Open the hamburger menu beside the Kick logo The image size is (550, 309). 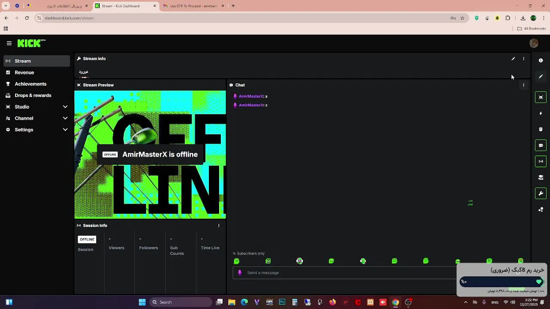point(9,43)
